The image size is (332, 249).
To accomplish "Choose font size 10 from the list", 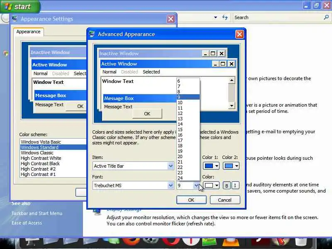I will pos(188,103).
